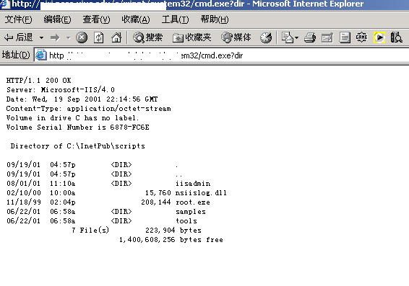The height and width of the screenshot is (286, 409).
Task: Open the 搜索 search pane
Action: tap(147, 37)
